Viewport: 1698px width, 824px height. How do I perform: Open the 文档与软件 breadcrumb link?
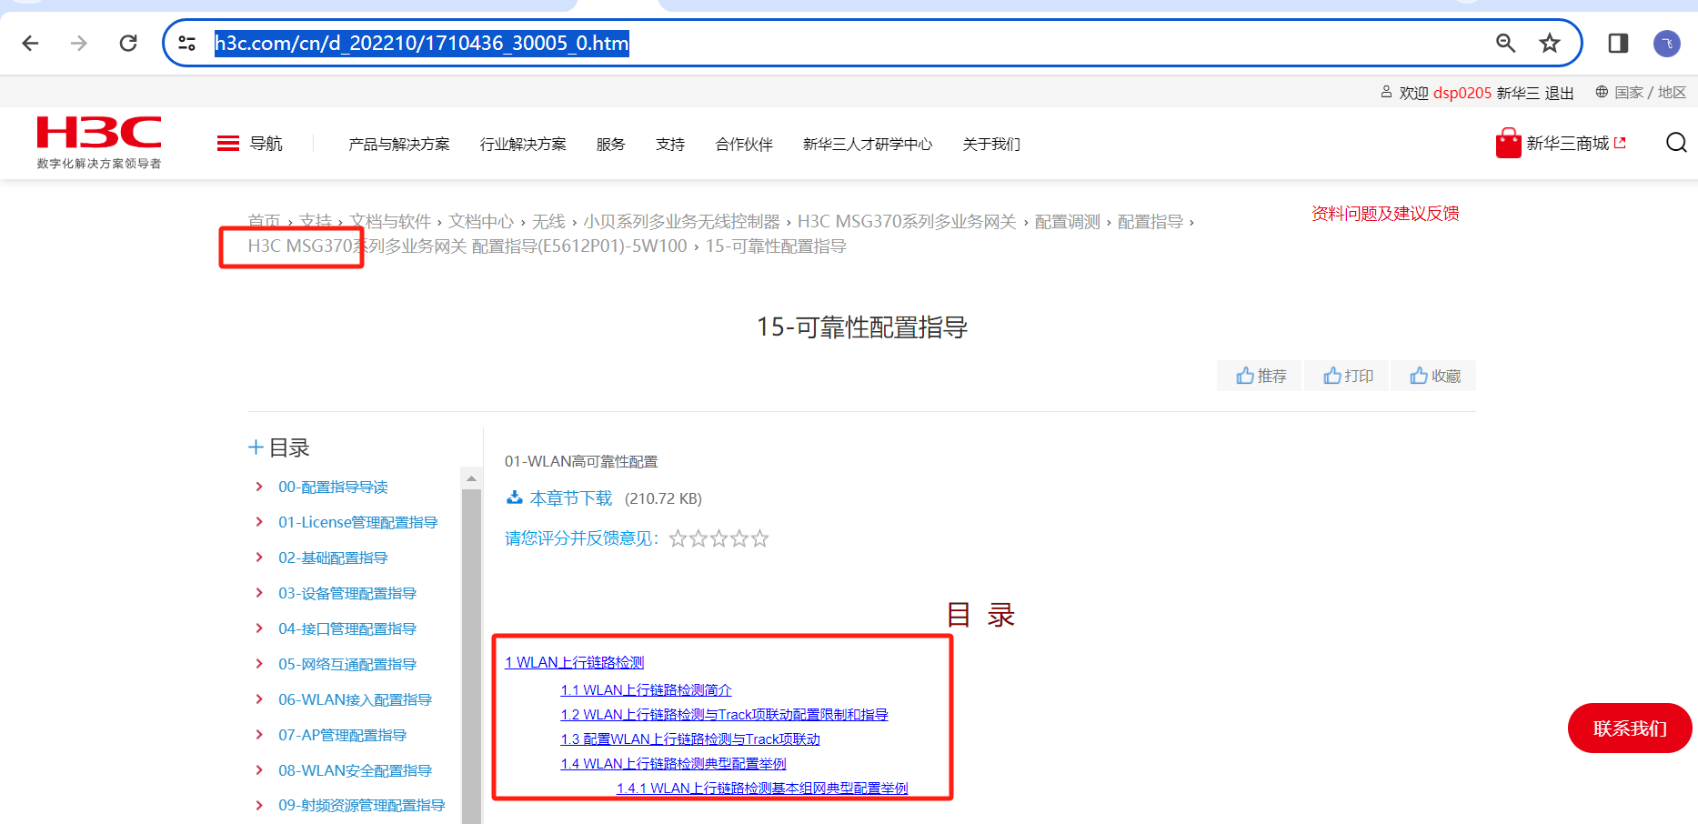point(390,221)
